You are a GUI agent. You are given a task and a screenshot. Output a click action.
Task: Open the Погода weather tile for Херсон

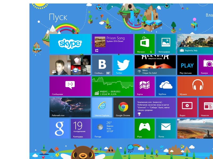click(x=112, y=129)
